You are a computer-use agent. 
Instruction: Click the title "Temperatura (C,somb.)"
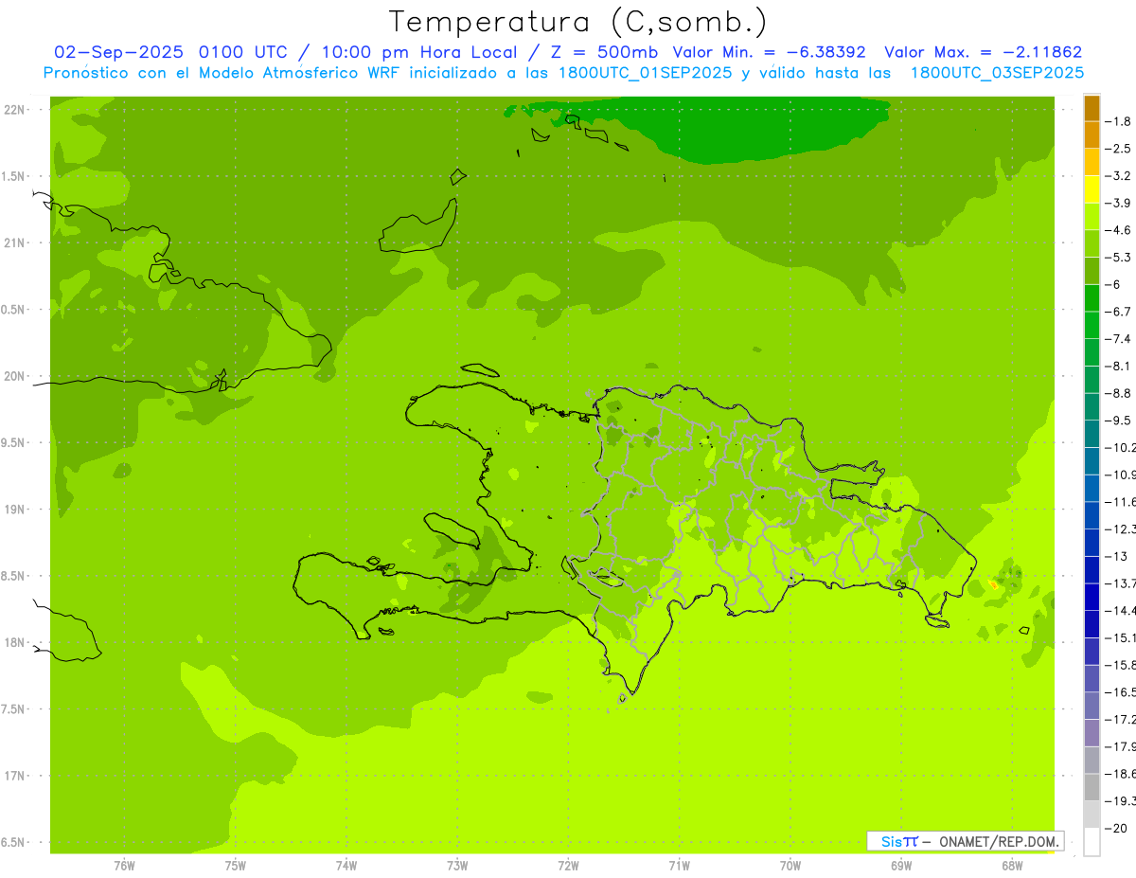tap(578, 22)
